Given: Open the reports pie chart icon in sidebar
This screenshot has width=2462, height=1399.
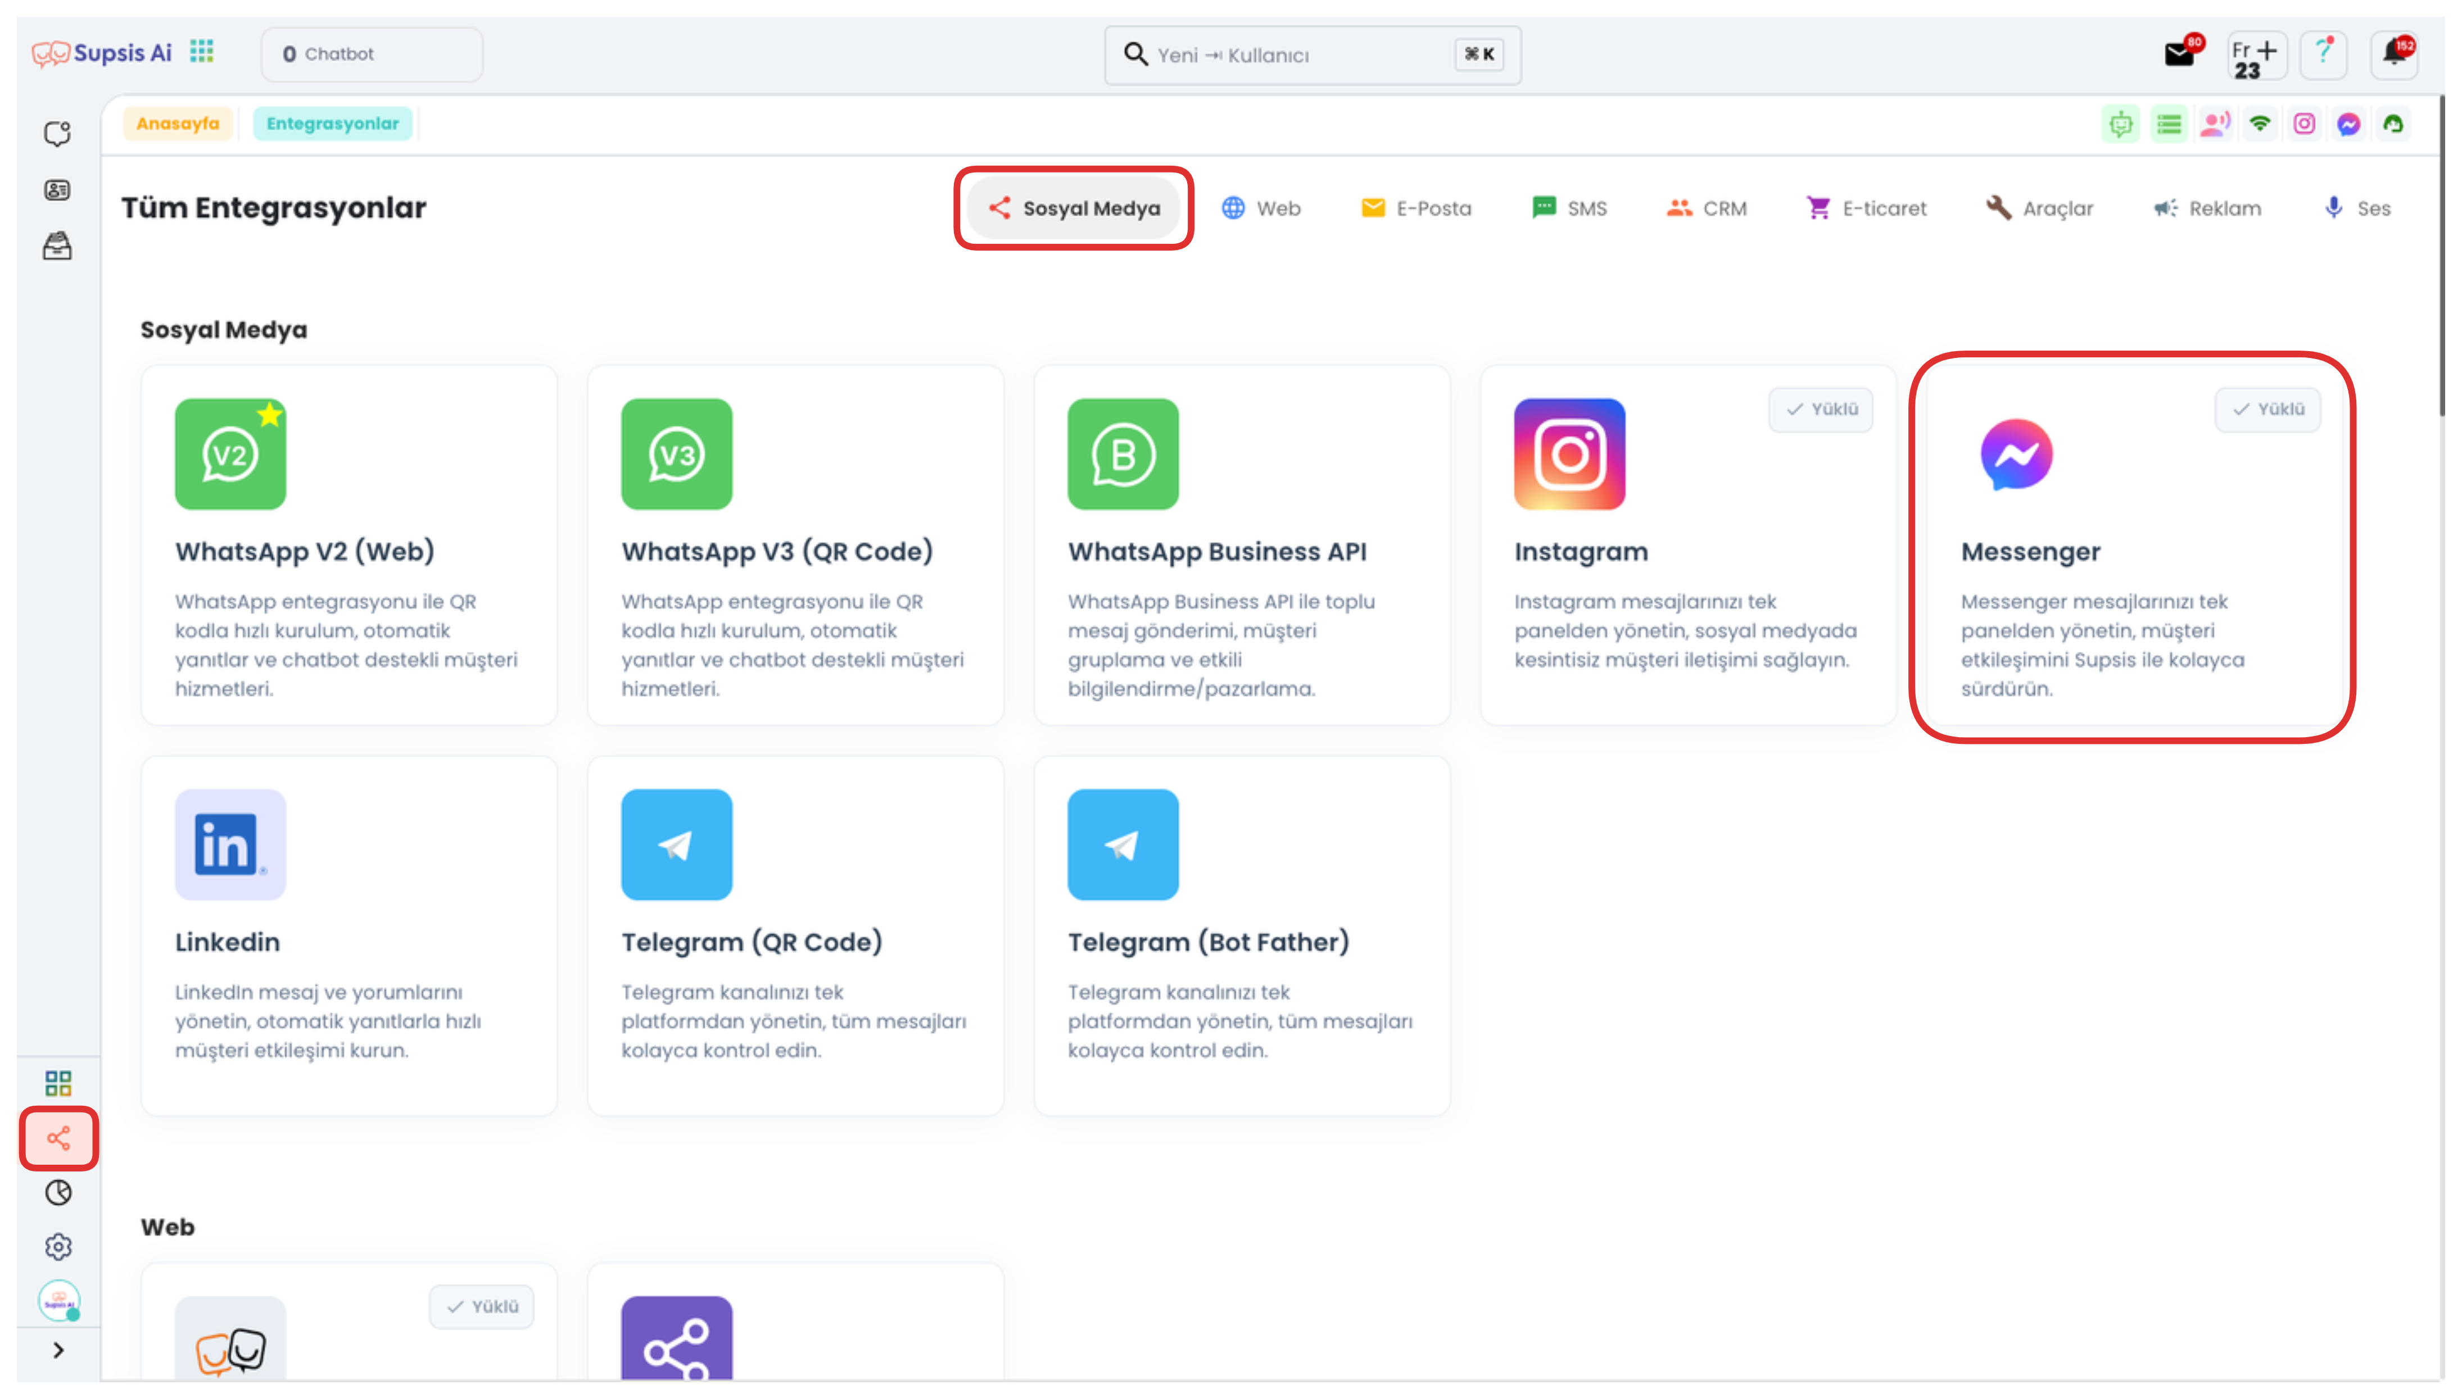Looking at the screenshot, I should point(58,1192).
